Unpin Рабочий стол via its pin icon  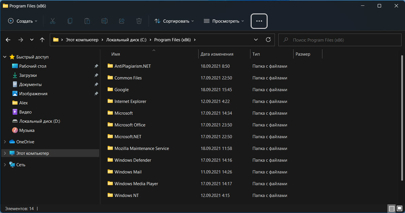pos(96,66)
